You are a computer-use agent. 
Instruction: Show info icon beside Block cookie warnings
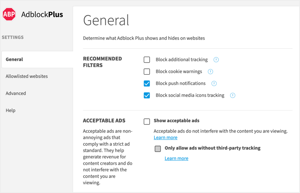tap(211, 72)
